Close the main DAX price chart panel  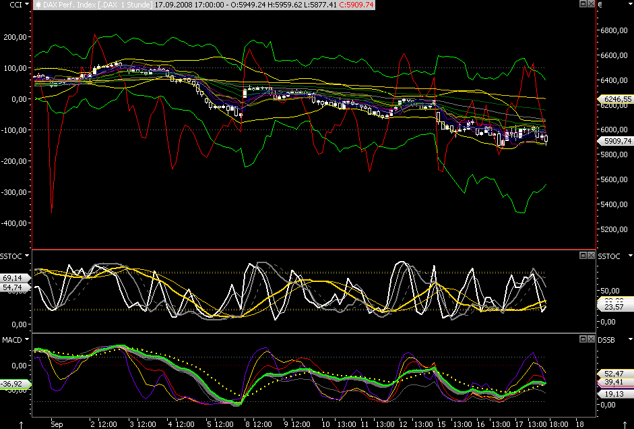click(591, 5)
